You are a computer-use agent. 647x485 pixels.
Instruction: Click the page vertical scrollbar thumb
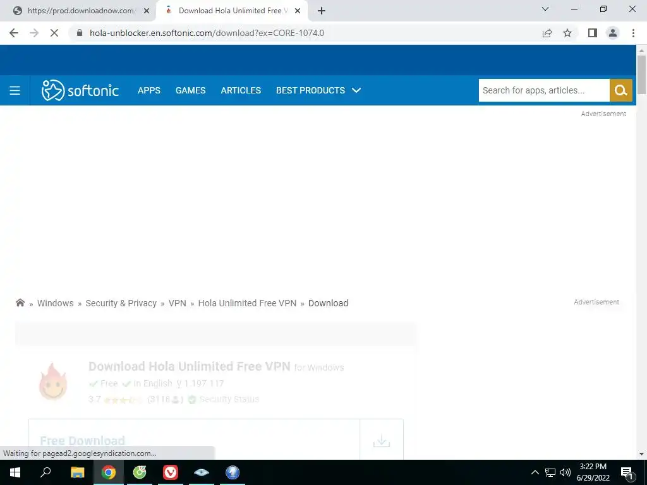pos(641,75)
